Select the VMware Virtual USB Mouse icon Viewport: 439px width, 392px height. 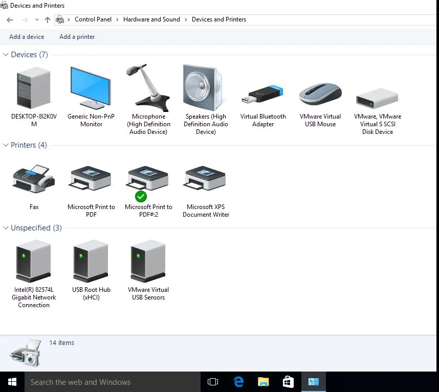320,94
